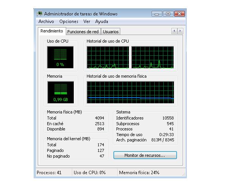Click the En caché value 2513
242x193 pixels.
coord(99,124)
